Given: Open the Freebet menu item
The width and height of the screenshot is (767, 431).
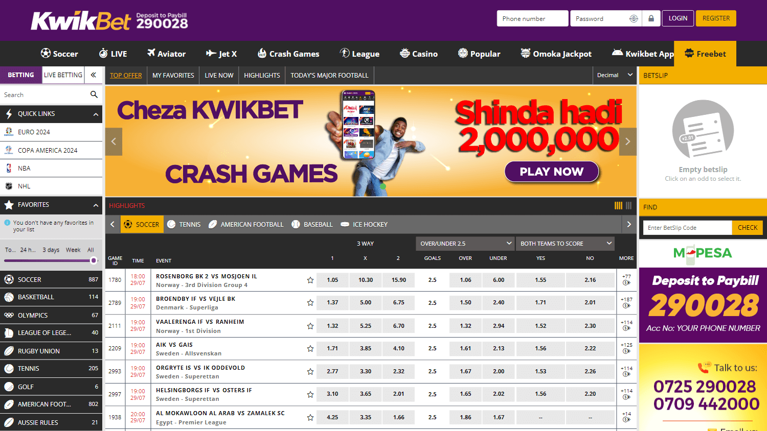Looking at the screenshot, I should click(705, 54).
